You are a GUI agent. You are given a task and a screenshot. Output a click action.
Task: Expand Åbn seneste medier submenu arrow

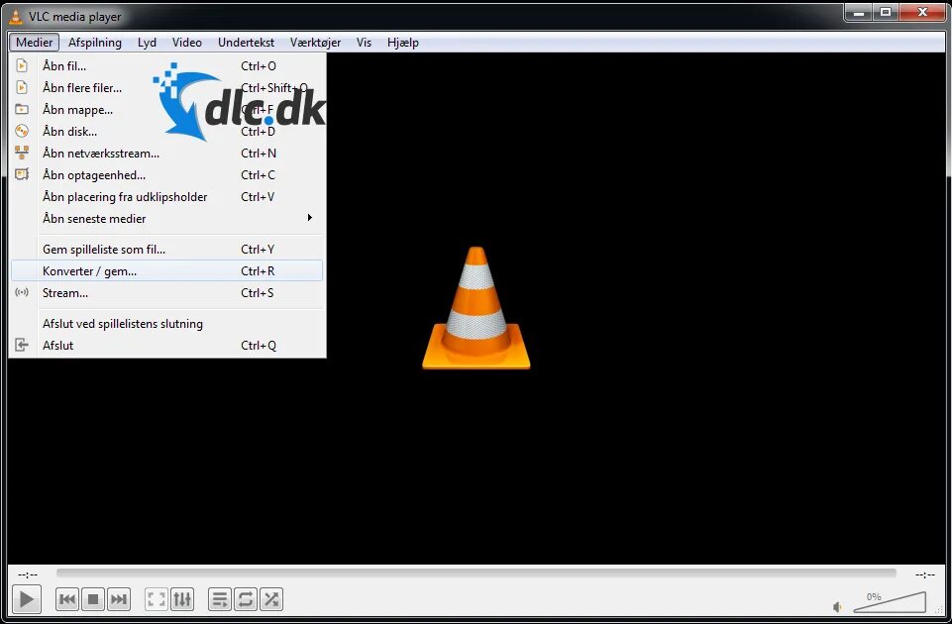(x=310, y=217)
